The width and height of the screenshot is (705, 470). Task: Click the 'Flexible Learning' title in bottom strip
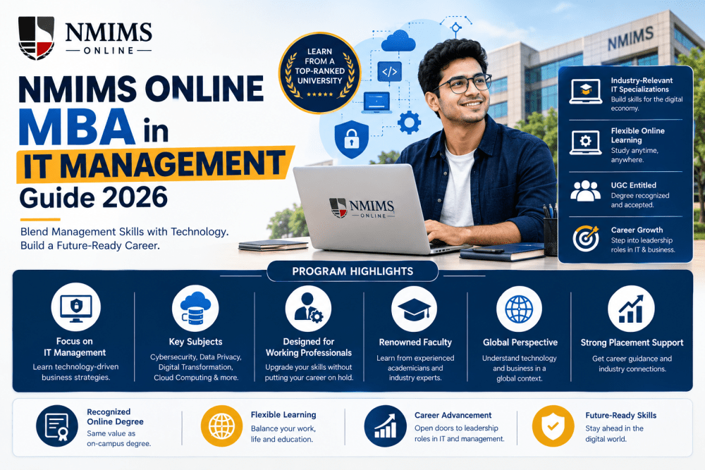[x=283, y=415]
